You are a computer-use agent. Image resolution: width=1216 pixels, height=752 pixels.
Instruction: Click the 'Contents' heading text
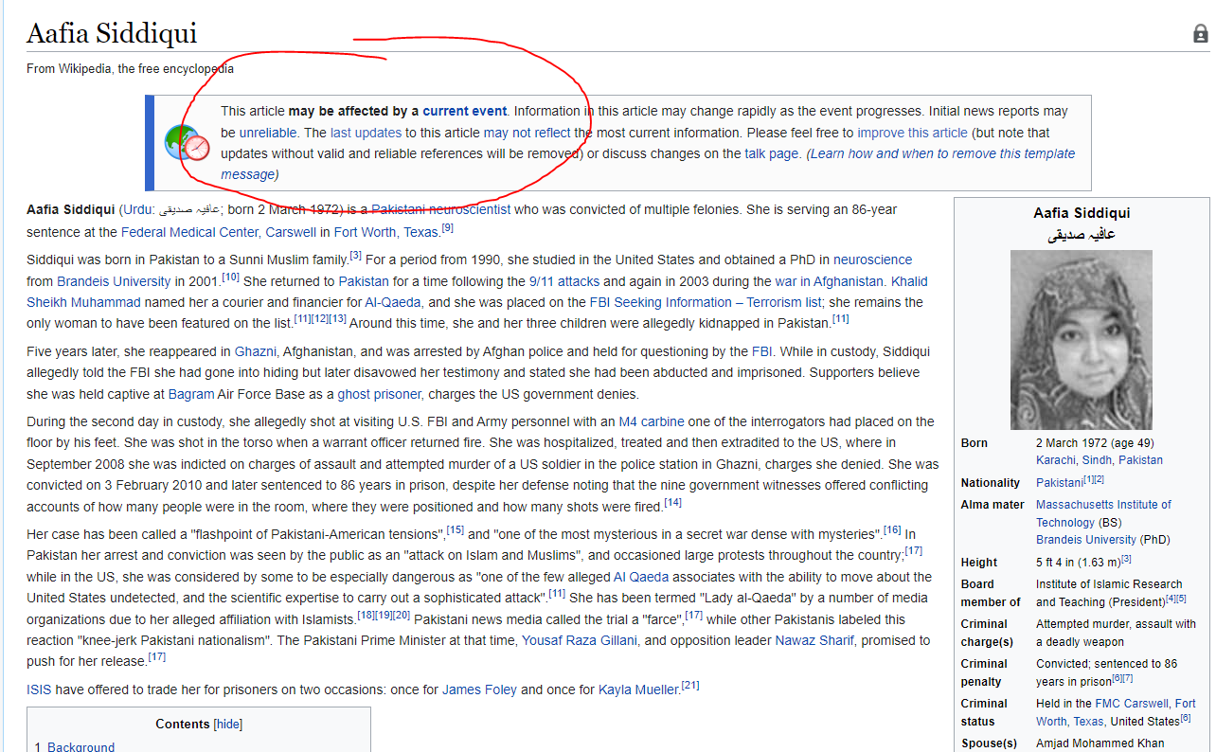pyautogui.click(x=183, y=725)
